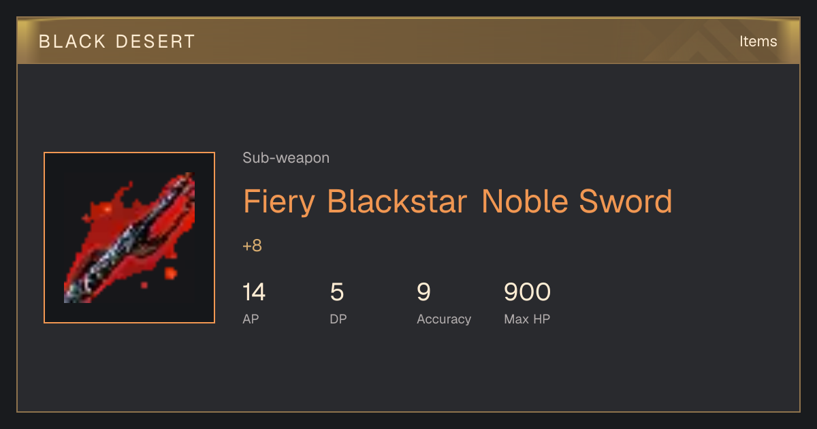The image size is (817, 429).
Task: Click the gold header banner background
Action: (x=408, y=41)
